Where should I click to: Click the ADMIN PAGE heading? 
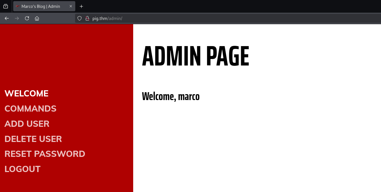[x=196, y=56]
